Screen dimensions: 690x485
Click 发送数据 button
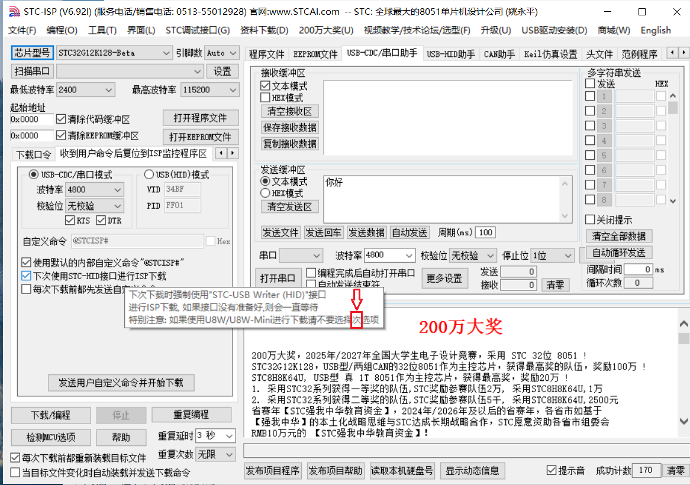point(366,232)
